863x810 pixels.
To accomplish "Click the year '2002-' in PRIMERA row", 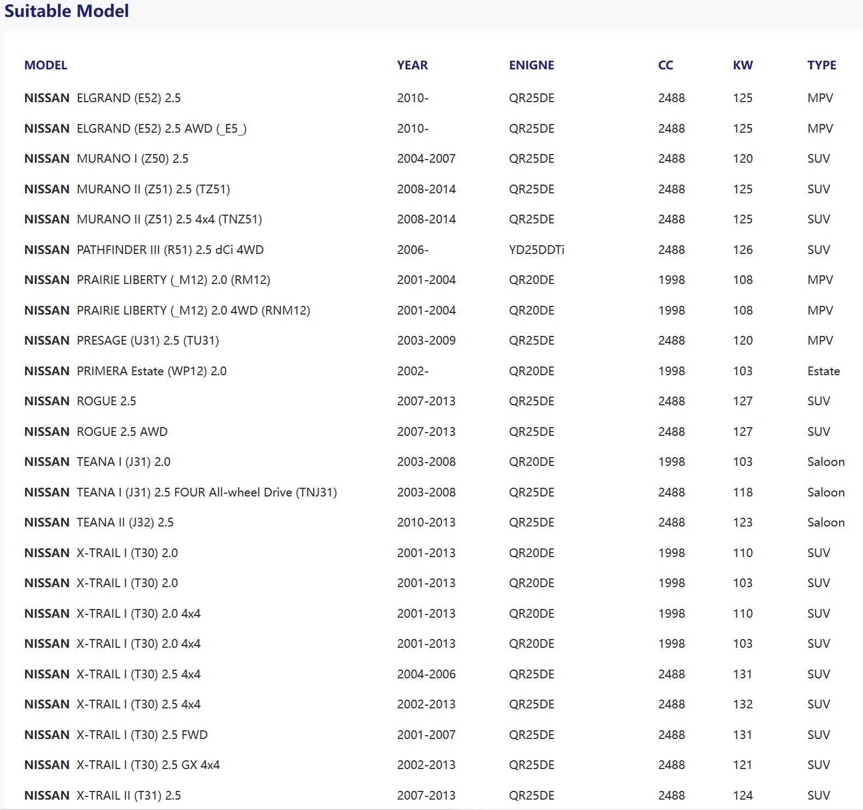I will tap(413, 371).
